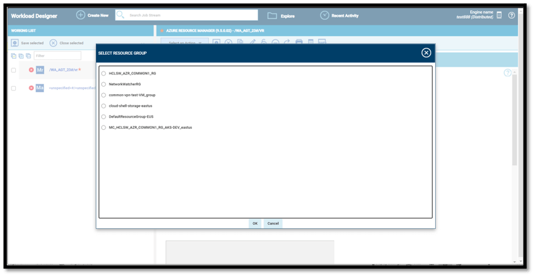Image resolution: width=534 pixels, height=276 pixels.
Task: Click the Recent Activity label
Action: click(345, 16)
